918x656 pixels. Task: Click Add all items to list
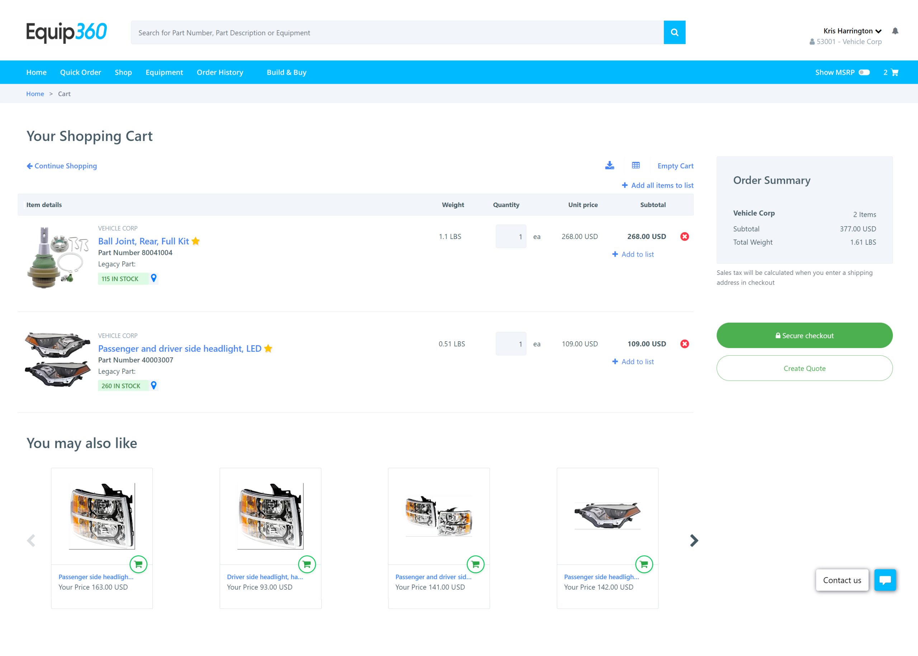pyautogui.click(x=657, y=185)
